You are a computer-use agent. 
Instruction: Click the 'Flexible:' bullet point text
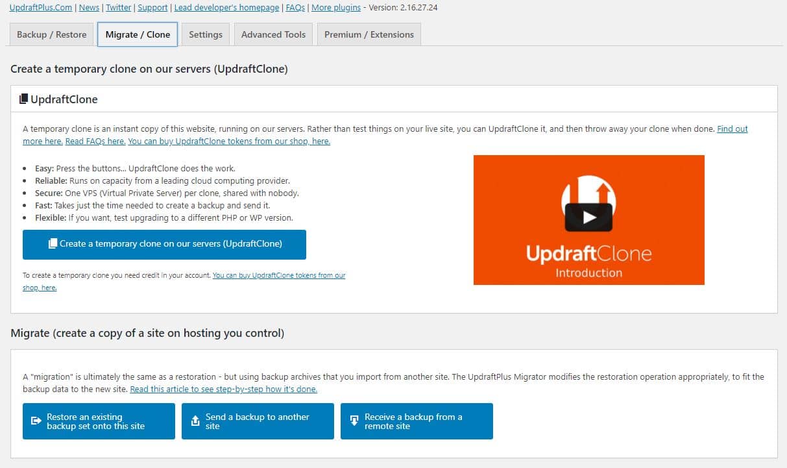[x=164, y=218]
